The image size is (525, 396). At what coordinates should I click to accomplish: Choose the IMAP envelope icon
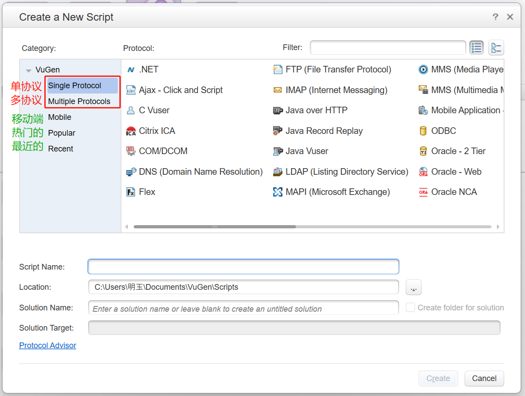pos(277,90)
